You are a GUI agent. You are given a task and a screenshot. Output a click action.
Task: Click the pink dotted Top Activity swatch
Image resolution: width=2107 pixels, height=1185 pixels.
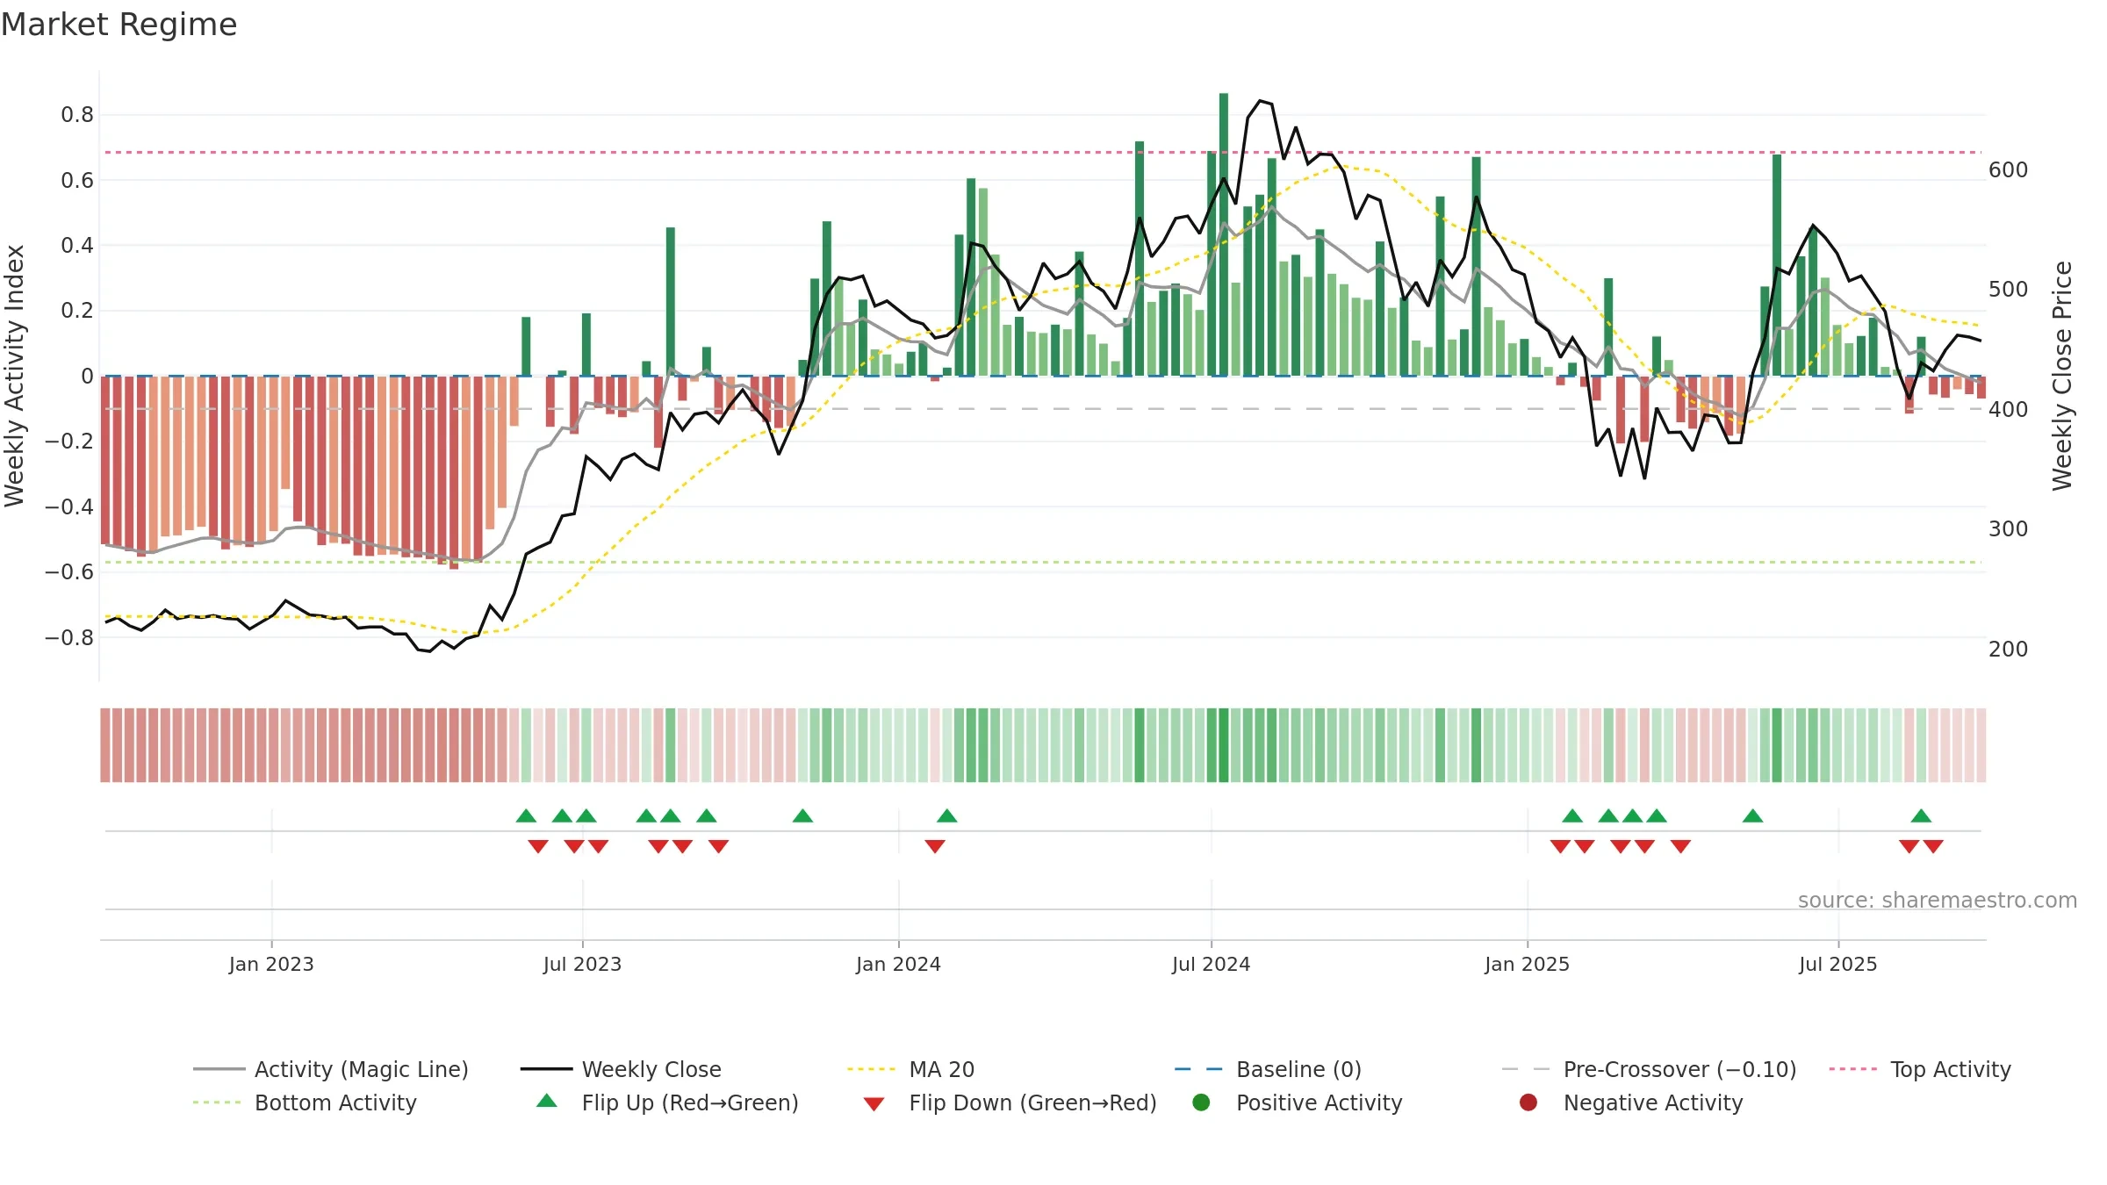pos(1852,1069)
